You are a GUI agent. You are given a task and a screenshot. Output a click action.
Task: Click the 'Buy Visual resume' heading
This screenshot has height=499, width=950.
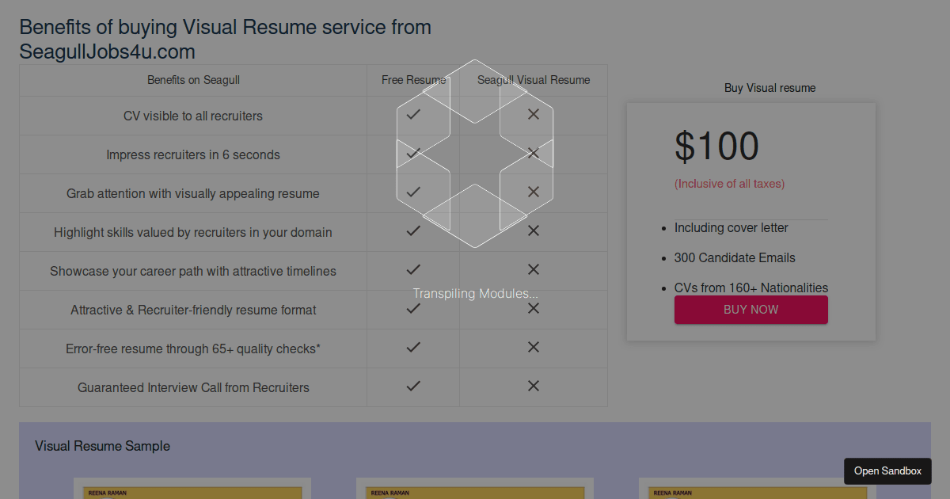(769, 88)
